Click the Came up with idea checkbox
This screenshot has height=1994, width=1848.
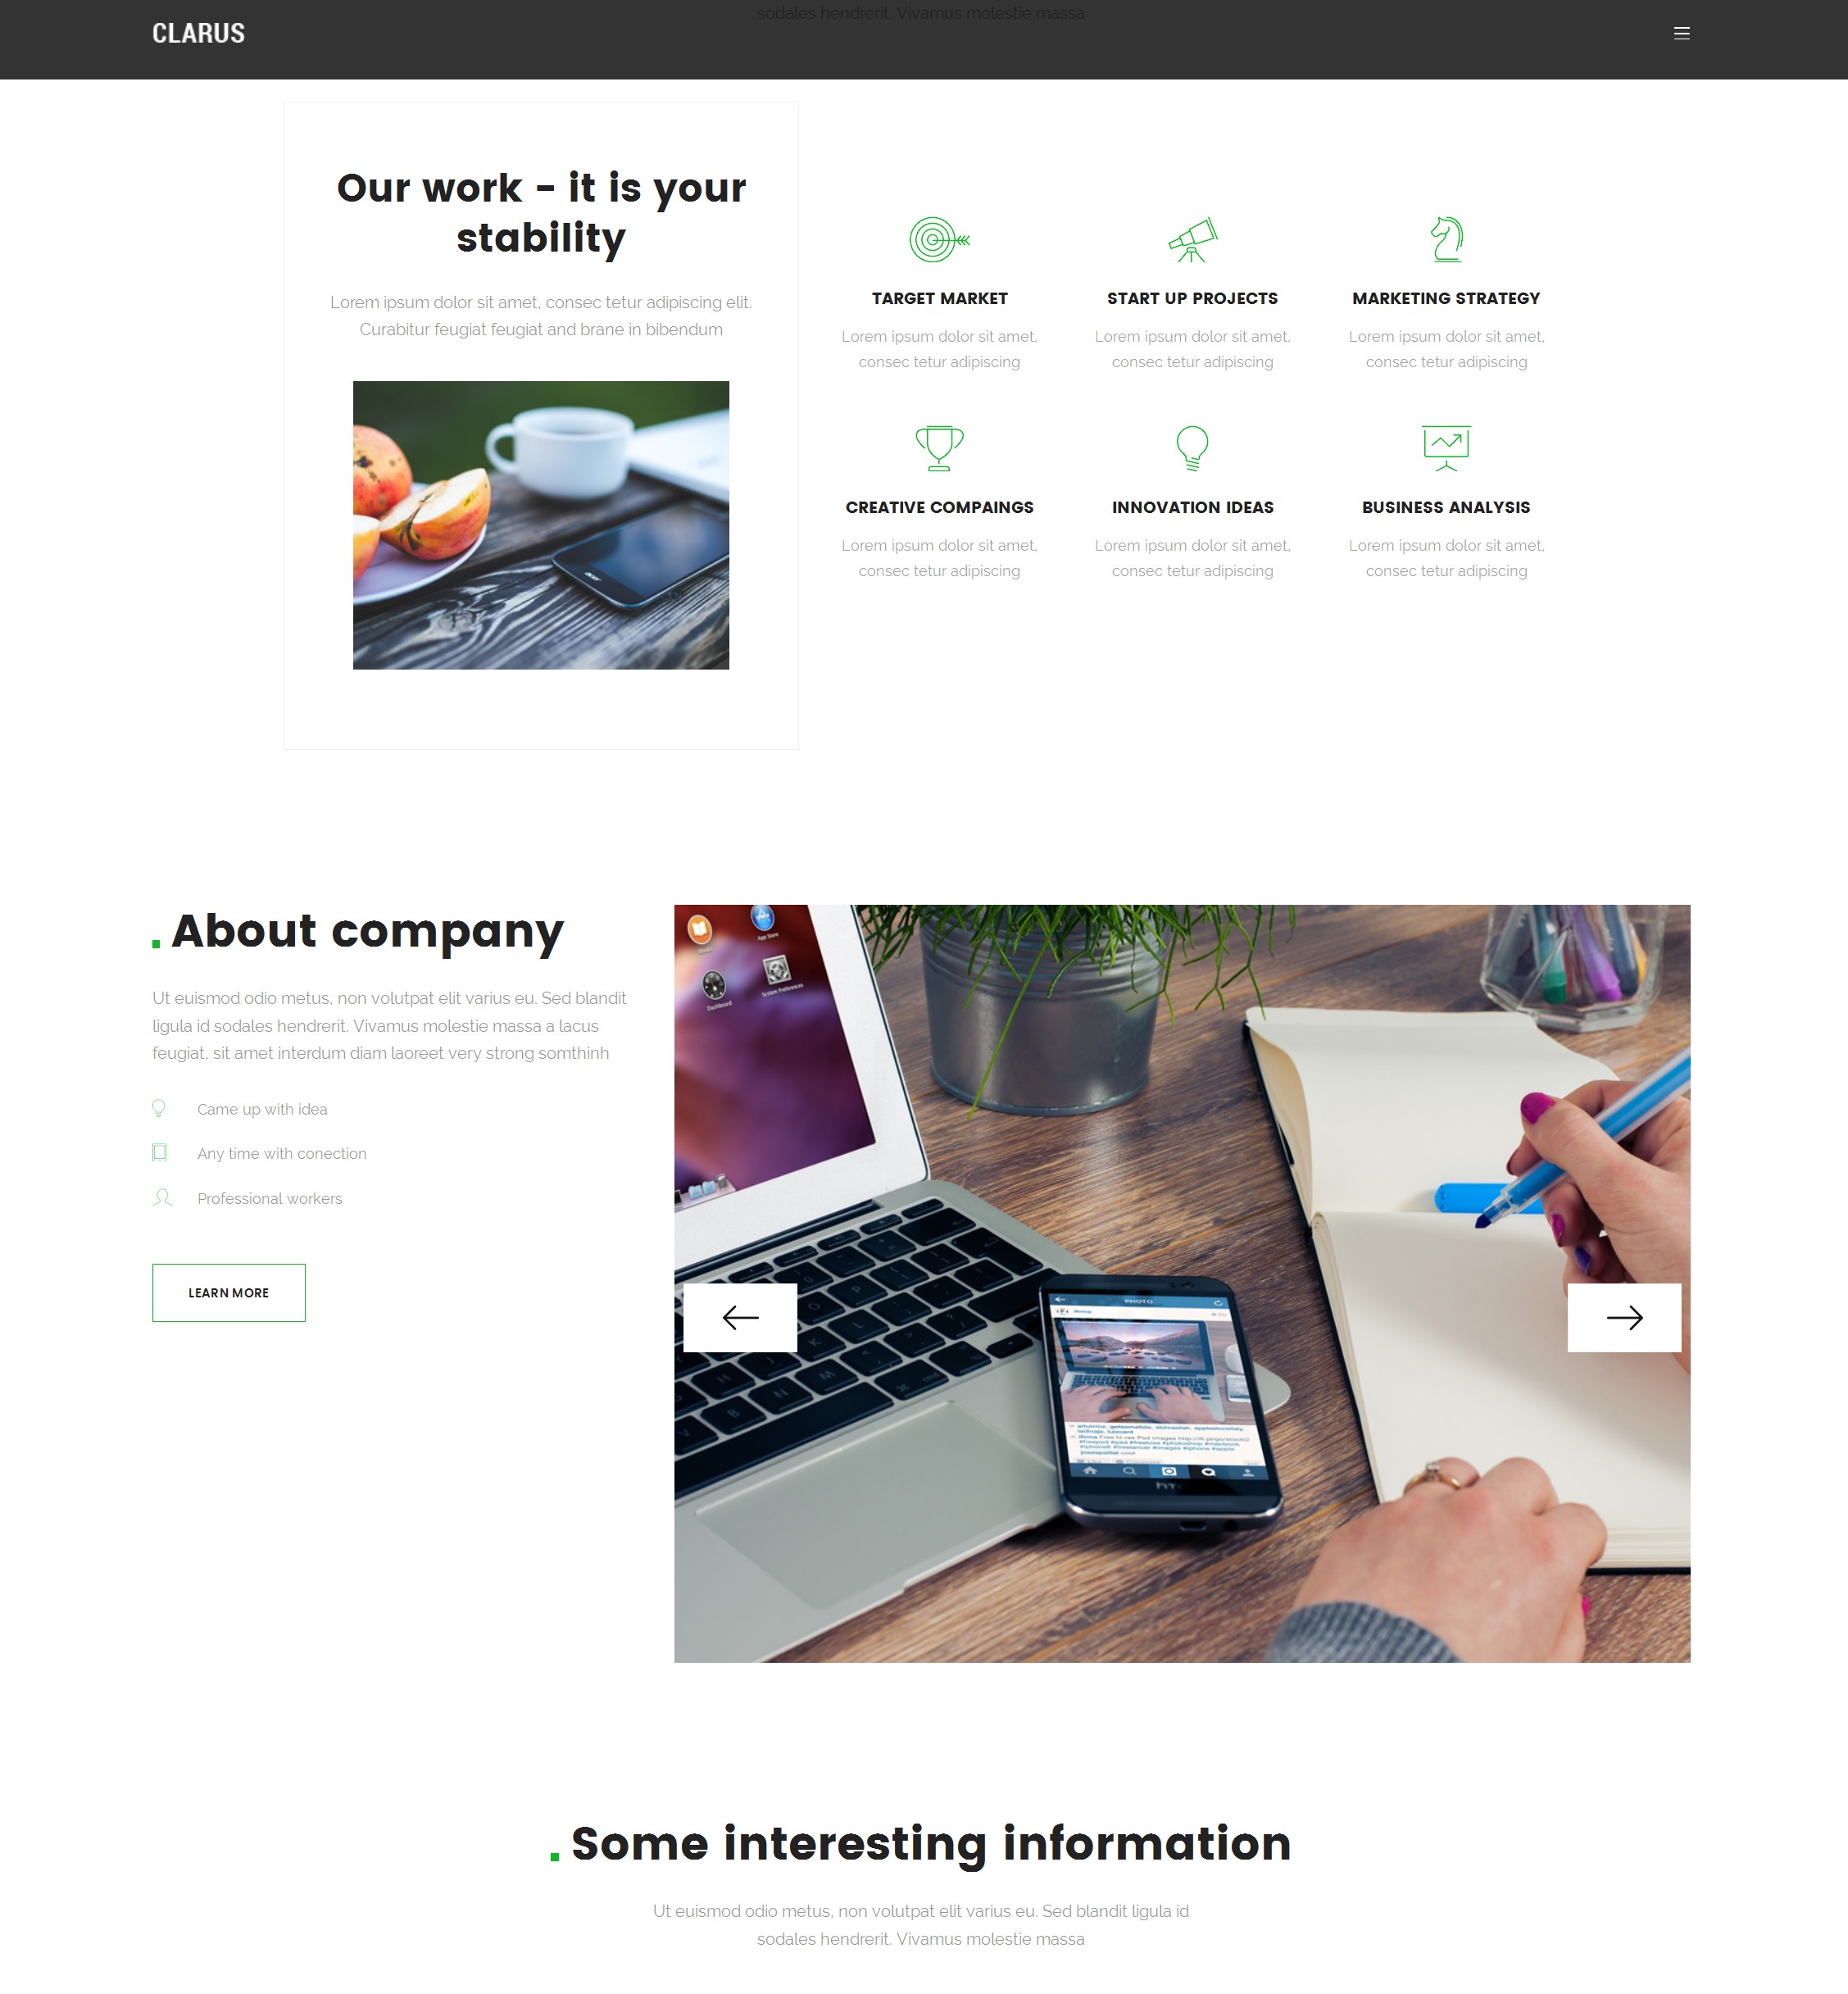pos(160,1108)
